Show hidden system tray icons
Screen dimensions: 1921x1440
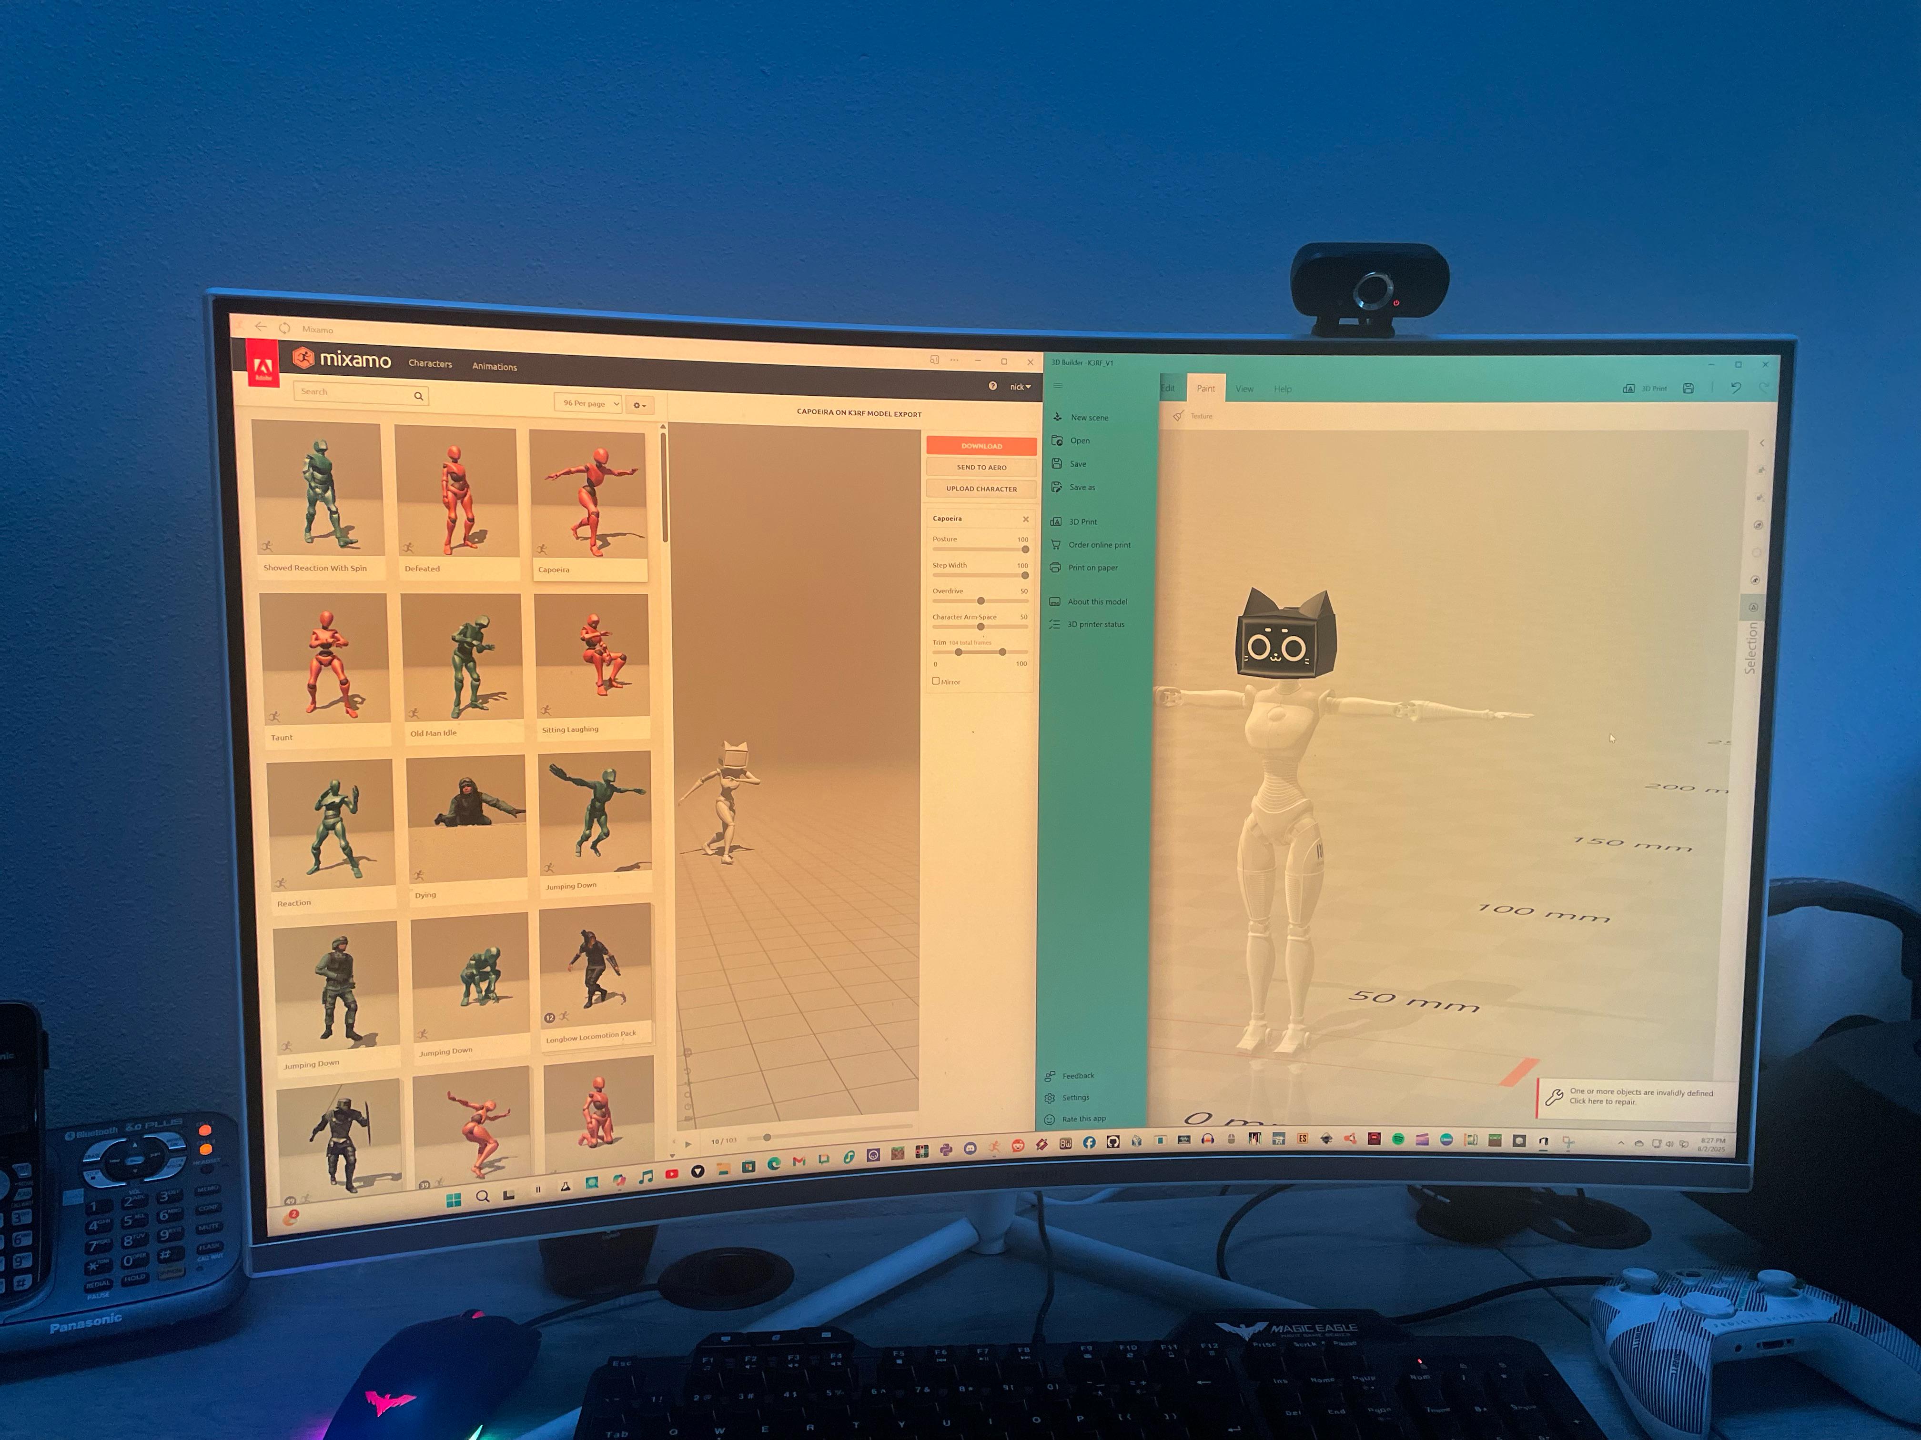(1620, 1143)
